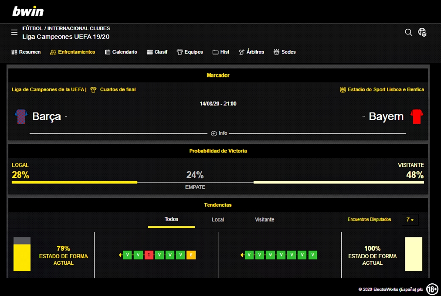Click the Tendencias section header
441x296 pixels.
coord(218,205)
